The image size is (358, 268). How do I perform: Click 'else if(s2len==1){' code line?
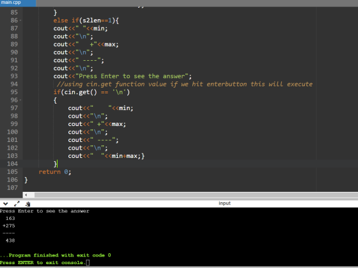click(x=86, y=20)
